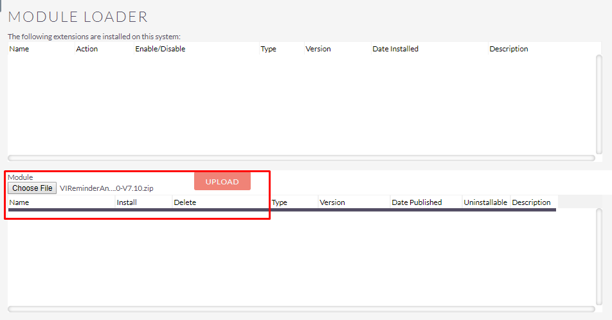Click the Description header in upload table

[531, 202]
